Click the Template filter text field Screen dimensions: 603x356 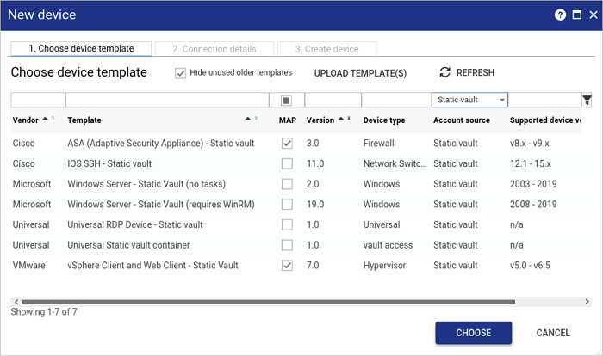(x=166, y=100)
